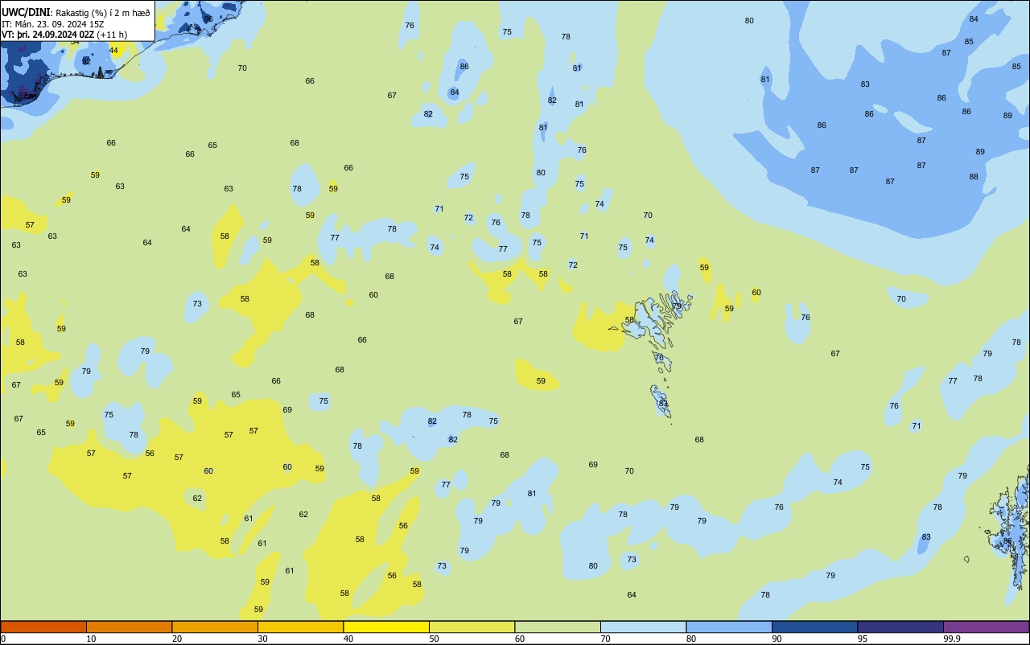Click the dark blue 90–95 legend swatch
The height and width of the screenshot is (645, 1030).
815,627
